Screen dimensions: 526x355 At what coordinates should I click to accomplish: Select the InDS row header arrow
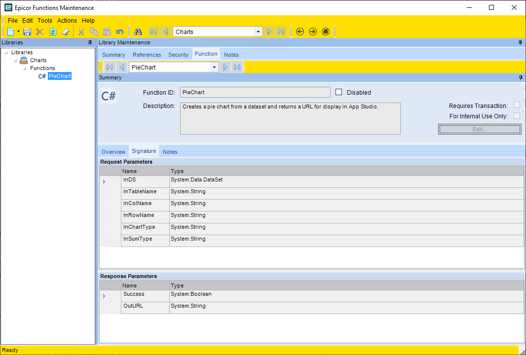[x=104, y=181]
